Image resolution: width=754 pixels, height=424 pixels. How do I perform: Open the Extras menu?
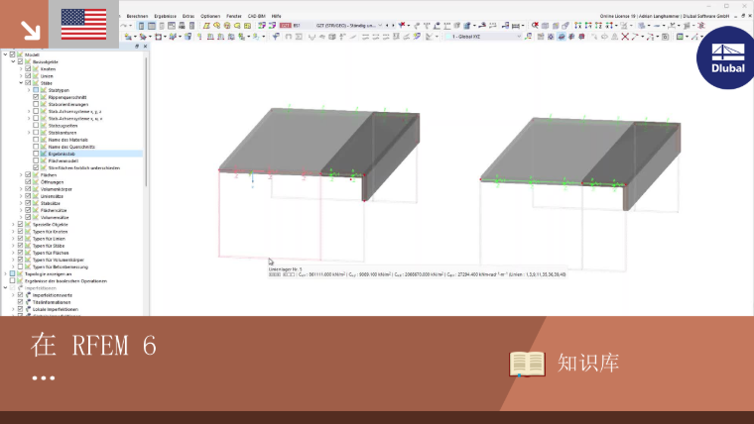pyautogui.click(x=188, y=16)
